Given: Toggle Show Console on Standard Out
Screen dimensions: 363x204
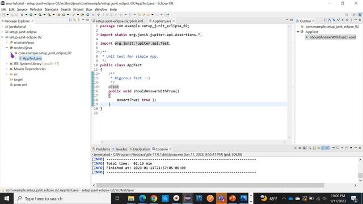Looking at the screenshot, I should (323, 148).
